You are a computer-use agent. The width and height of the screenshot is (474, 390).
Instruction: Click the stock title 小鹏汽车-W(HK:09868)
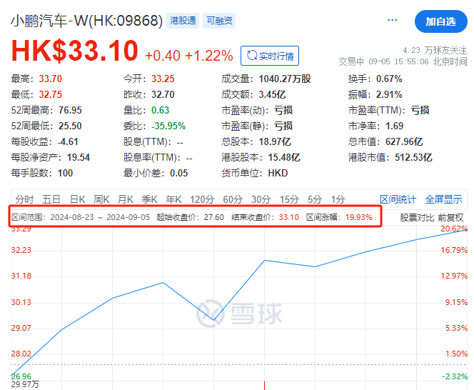click(87, 21)
